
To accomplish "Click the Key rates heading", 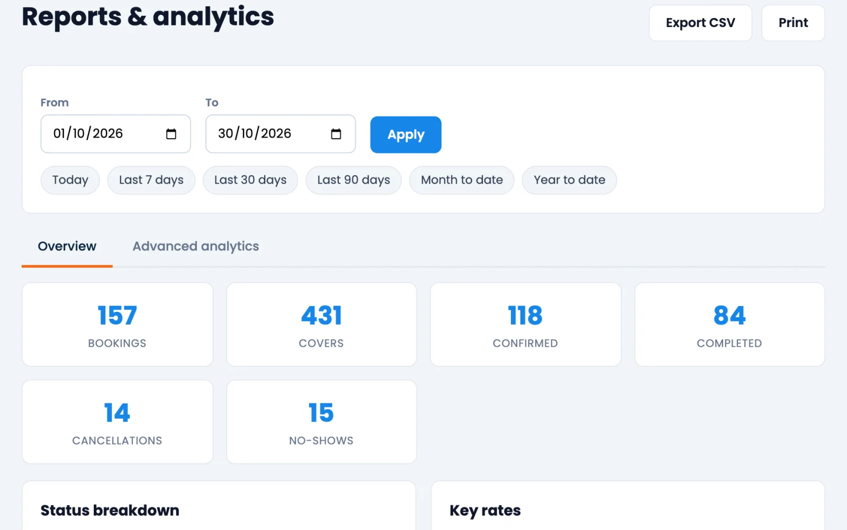I will [x=485, y=510].
